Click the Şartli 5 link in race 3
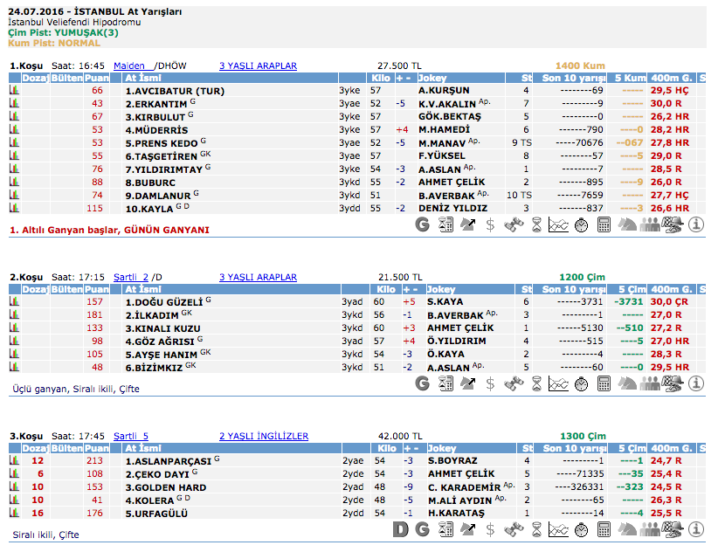Screen dimensions: 725x552 pos(131,436)
